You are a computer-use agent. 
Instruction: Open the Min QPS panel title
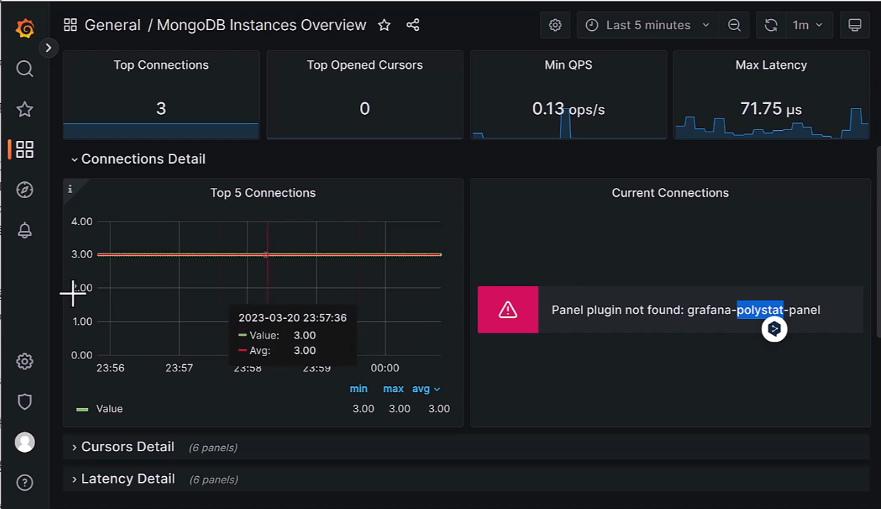pos(569,65)
